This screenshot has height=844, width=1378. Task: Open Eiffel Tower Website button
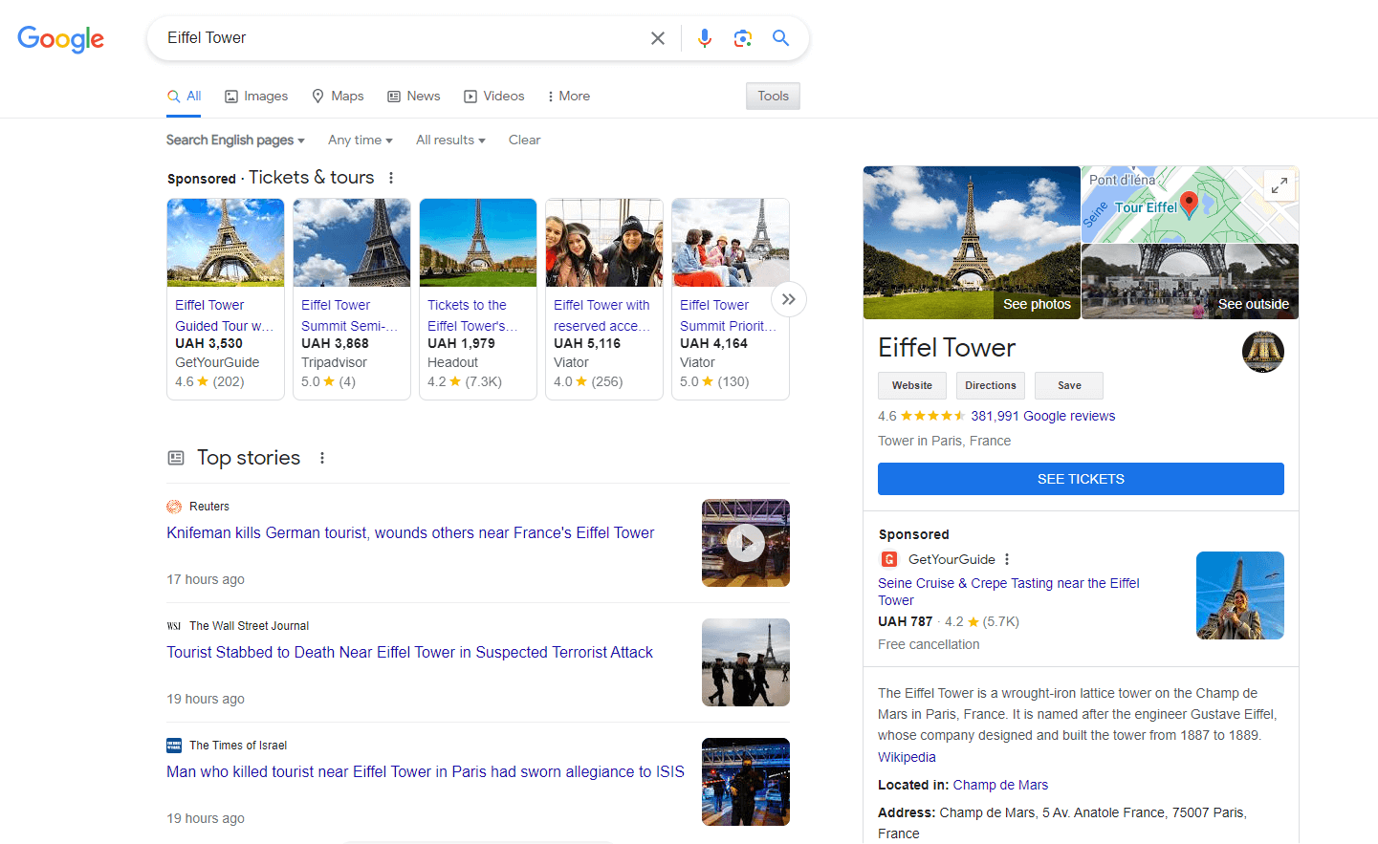[912, 386]
